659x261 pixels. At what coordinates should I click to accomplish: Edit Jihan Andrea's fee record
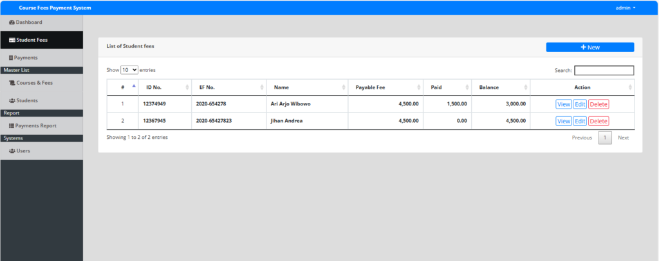(579, 121)
